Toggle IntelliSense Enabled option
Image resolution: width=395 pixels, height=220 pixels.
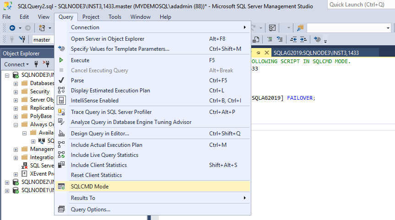pos(94,101)
